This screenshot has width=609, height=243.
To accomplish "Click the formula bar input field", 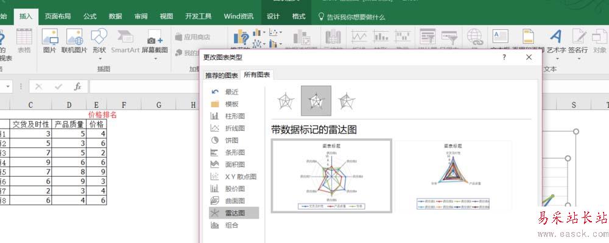I will click(x=144, y=86).
